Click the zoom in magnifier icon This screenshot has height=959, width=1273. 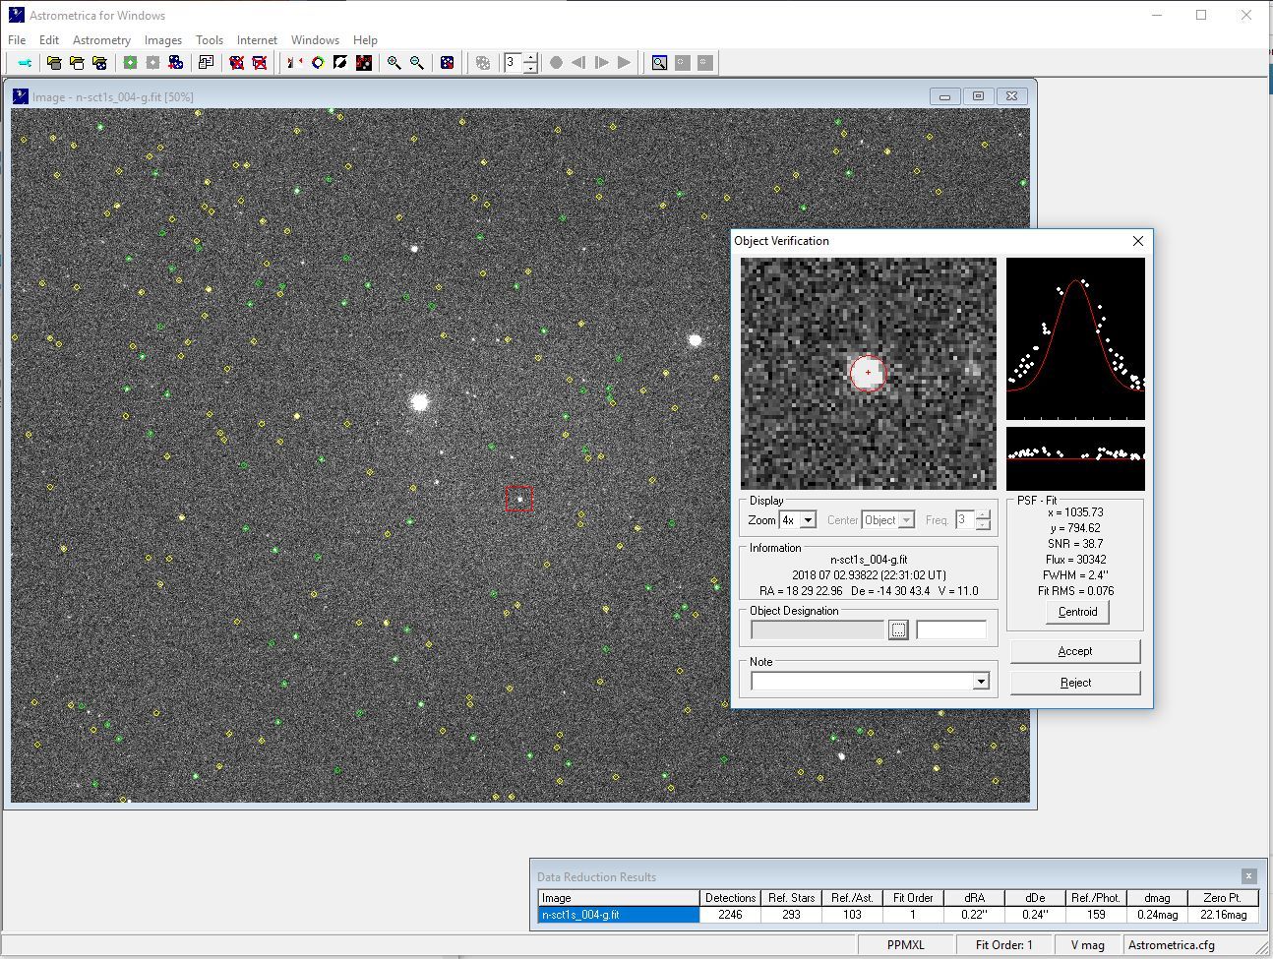coord(394,63)
